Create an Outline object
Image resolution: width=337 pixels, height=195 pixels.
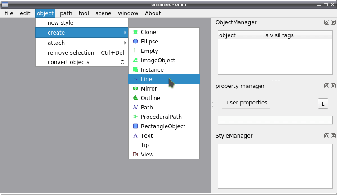(x=164, y=98)
